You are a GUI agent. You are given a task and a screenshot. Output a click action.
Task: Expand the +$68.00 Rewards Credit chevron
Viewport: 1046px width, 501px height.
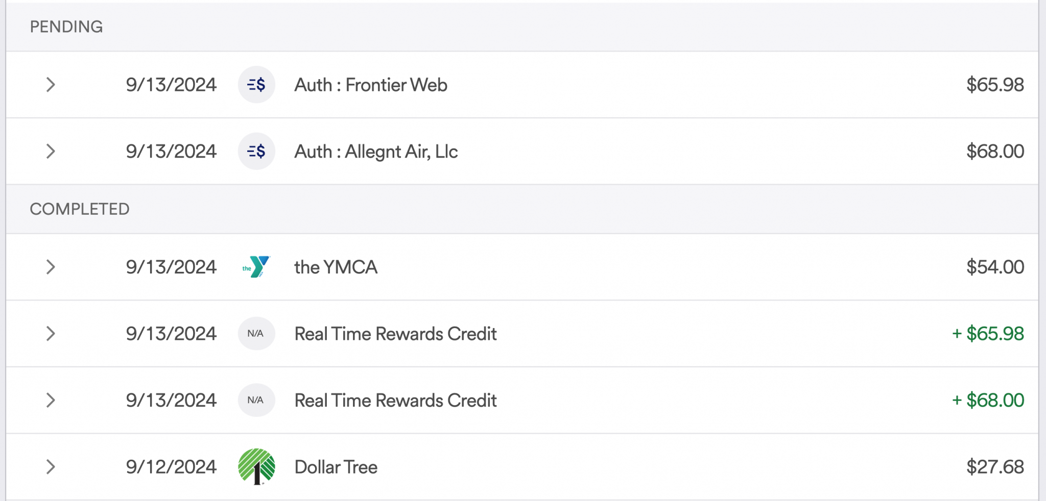click(x=51, y=400)
